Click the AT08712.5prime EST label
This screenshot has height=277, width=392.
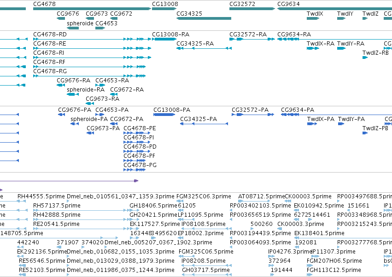pyautogui.click(x=262, y=196)
